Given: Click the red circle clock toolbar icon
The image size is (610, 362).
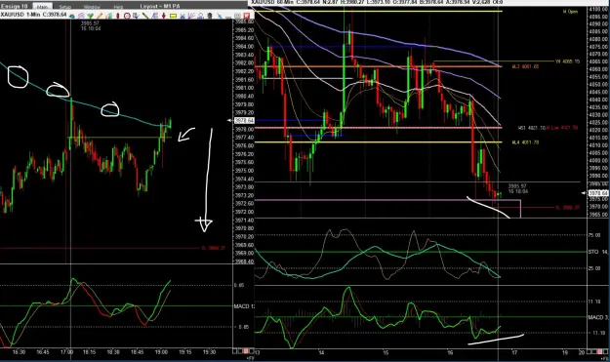Looking at the screenshot, I should [127, 16].
